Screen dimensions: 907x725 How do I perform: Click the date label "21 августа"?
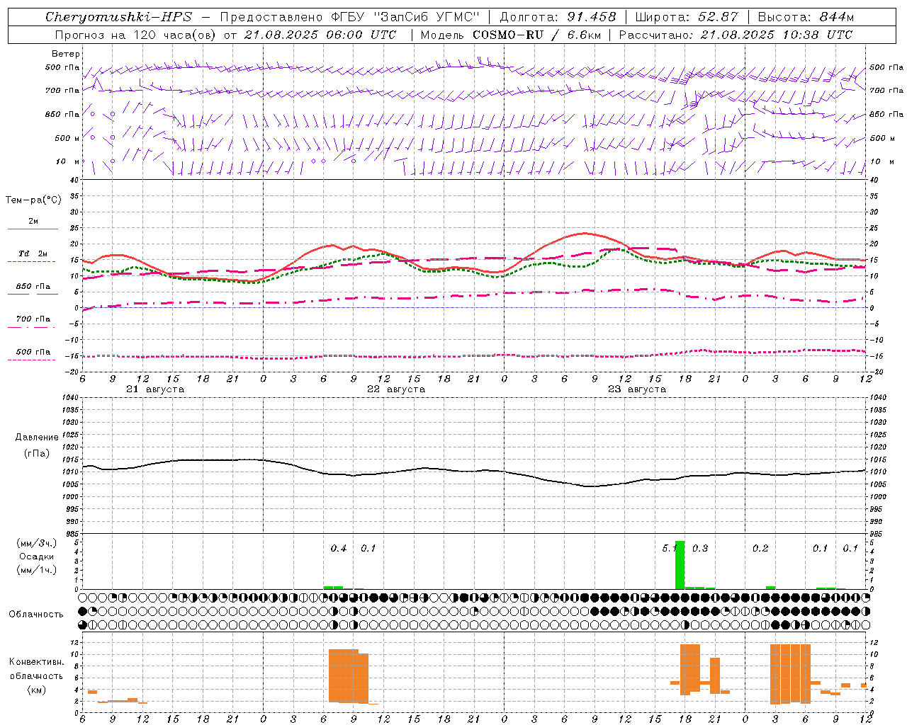pyautogui.click(x=154, y=389)
